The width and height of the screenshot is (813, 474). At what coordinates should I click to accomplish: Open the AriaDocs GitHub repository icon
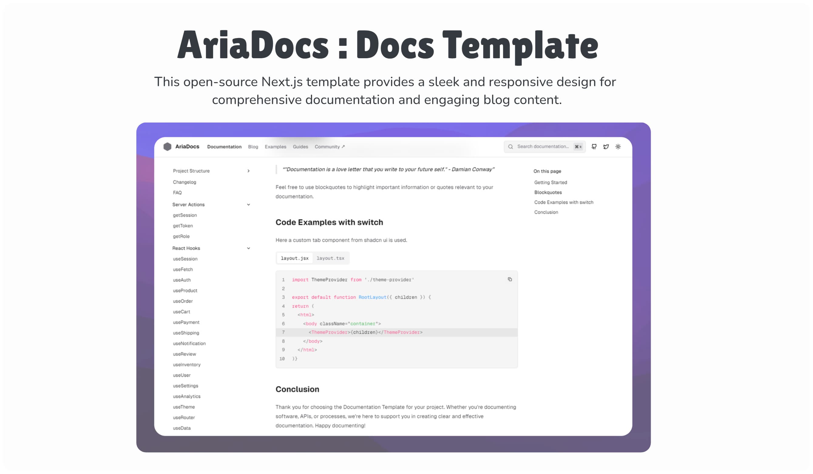(x=594, y=147)
